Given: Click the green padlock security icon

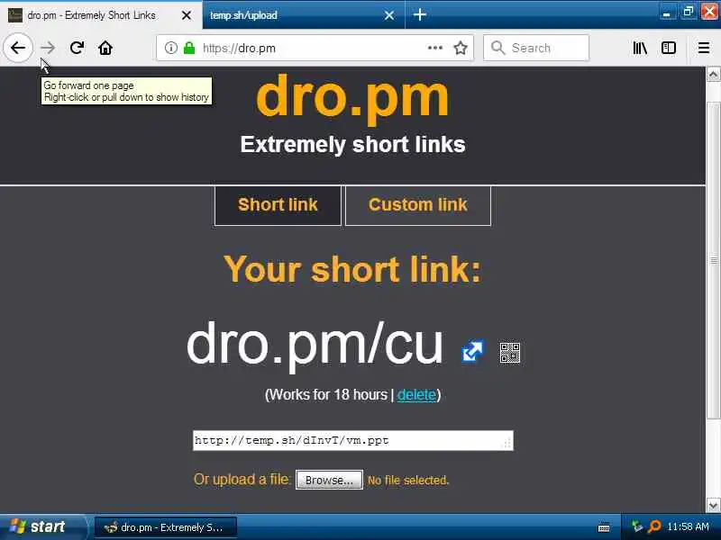Looking at the screenshot, I should 189,48.
